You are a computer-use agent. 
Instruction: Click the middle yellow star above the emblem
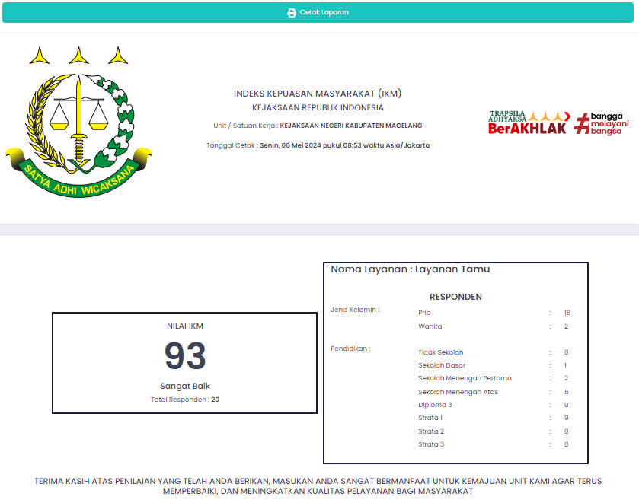click(x=78, y=56)
